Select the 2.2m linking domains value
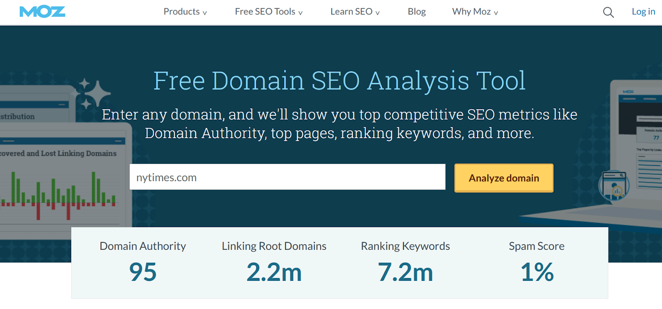Screen dimensions: 662x309 coord(274,272)
